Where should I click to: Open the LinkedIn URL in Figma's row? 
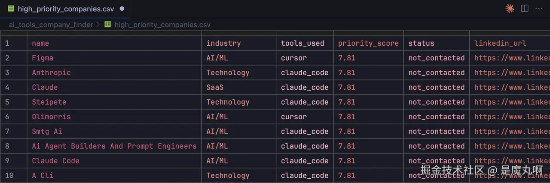[x=511, y=58]
